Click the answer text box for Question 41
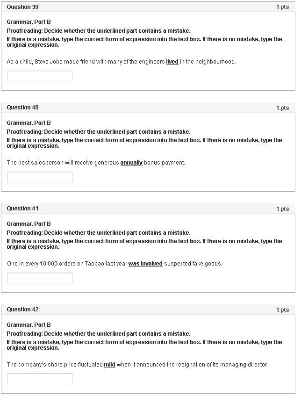This screenshot has width=301, height=396. coord(39,277)
